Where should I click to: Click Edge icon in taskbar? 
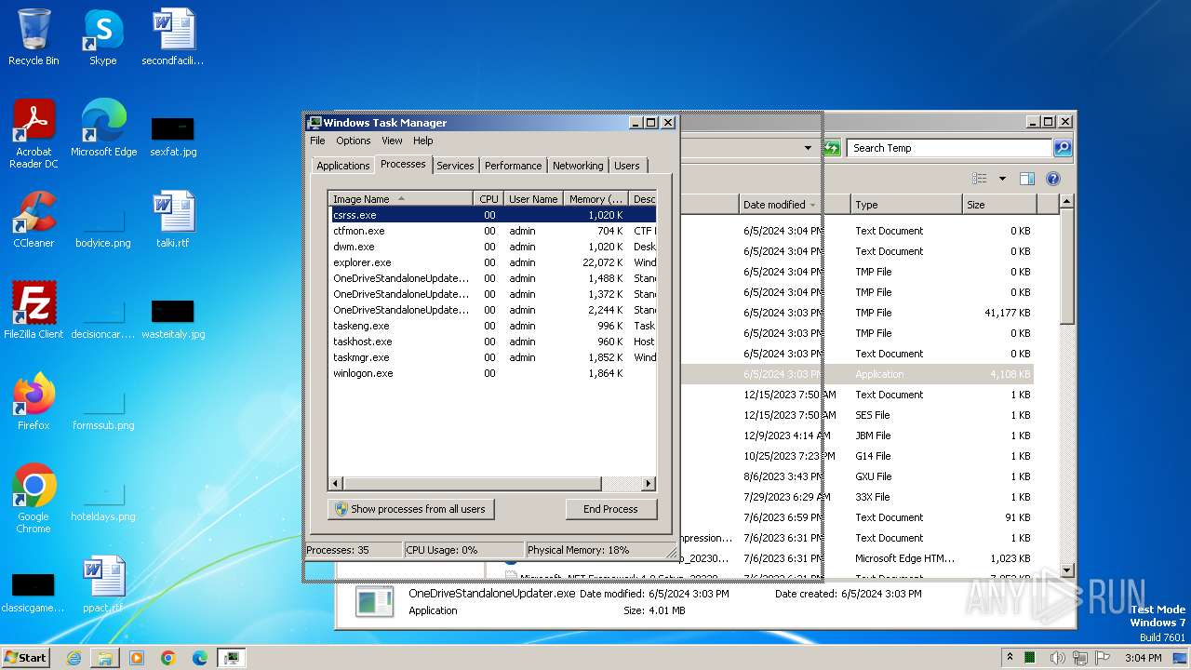pyautogui.click(x=200, y=658)
